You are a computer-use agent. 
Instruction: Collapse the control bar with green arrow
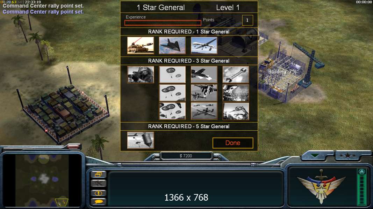click(315, 156)
